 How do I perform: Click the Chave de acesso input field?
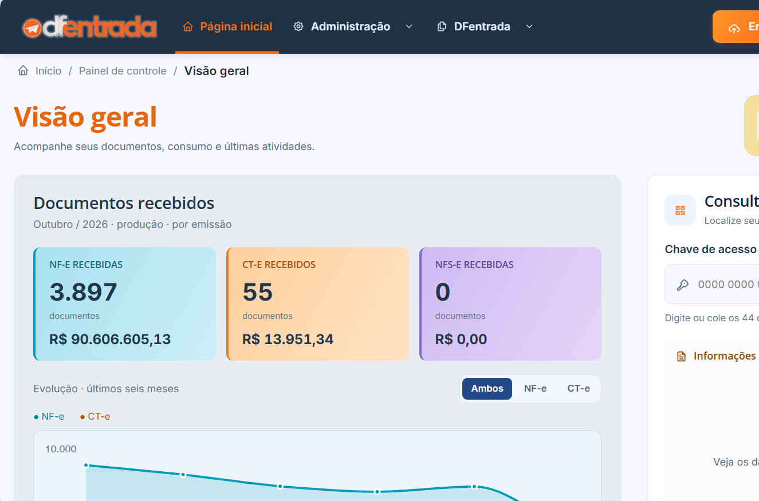[x=712, y=285]
